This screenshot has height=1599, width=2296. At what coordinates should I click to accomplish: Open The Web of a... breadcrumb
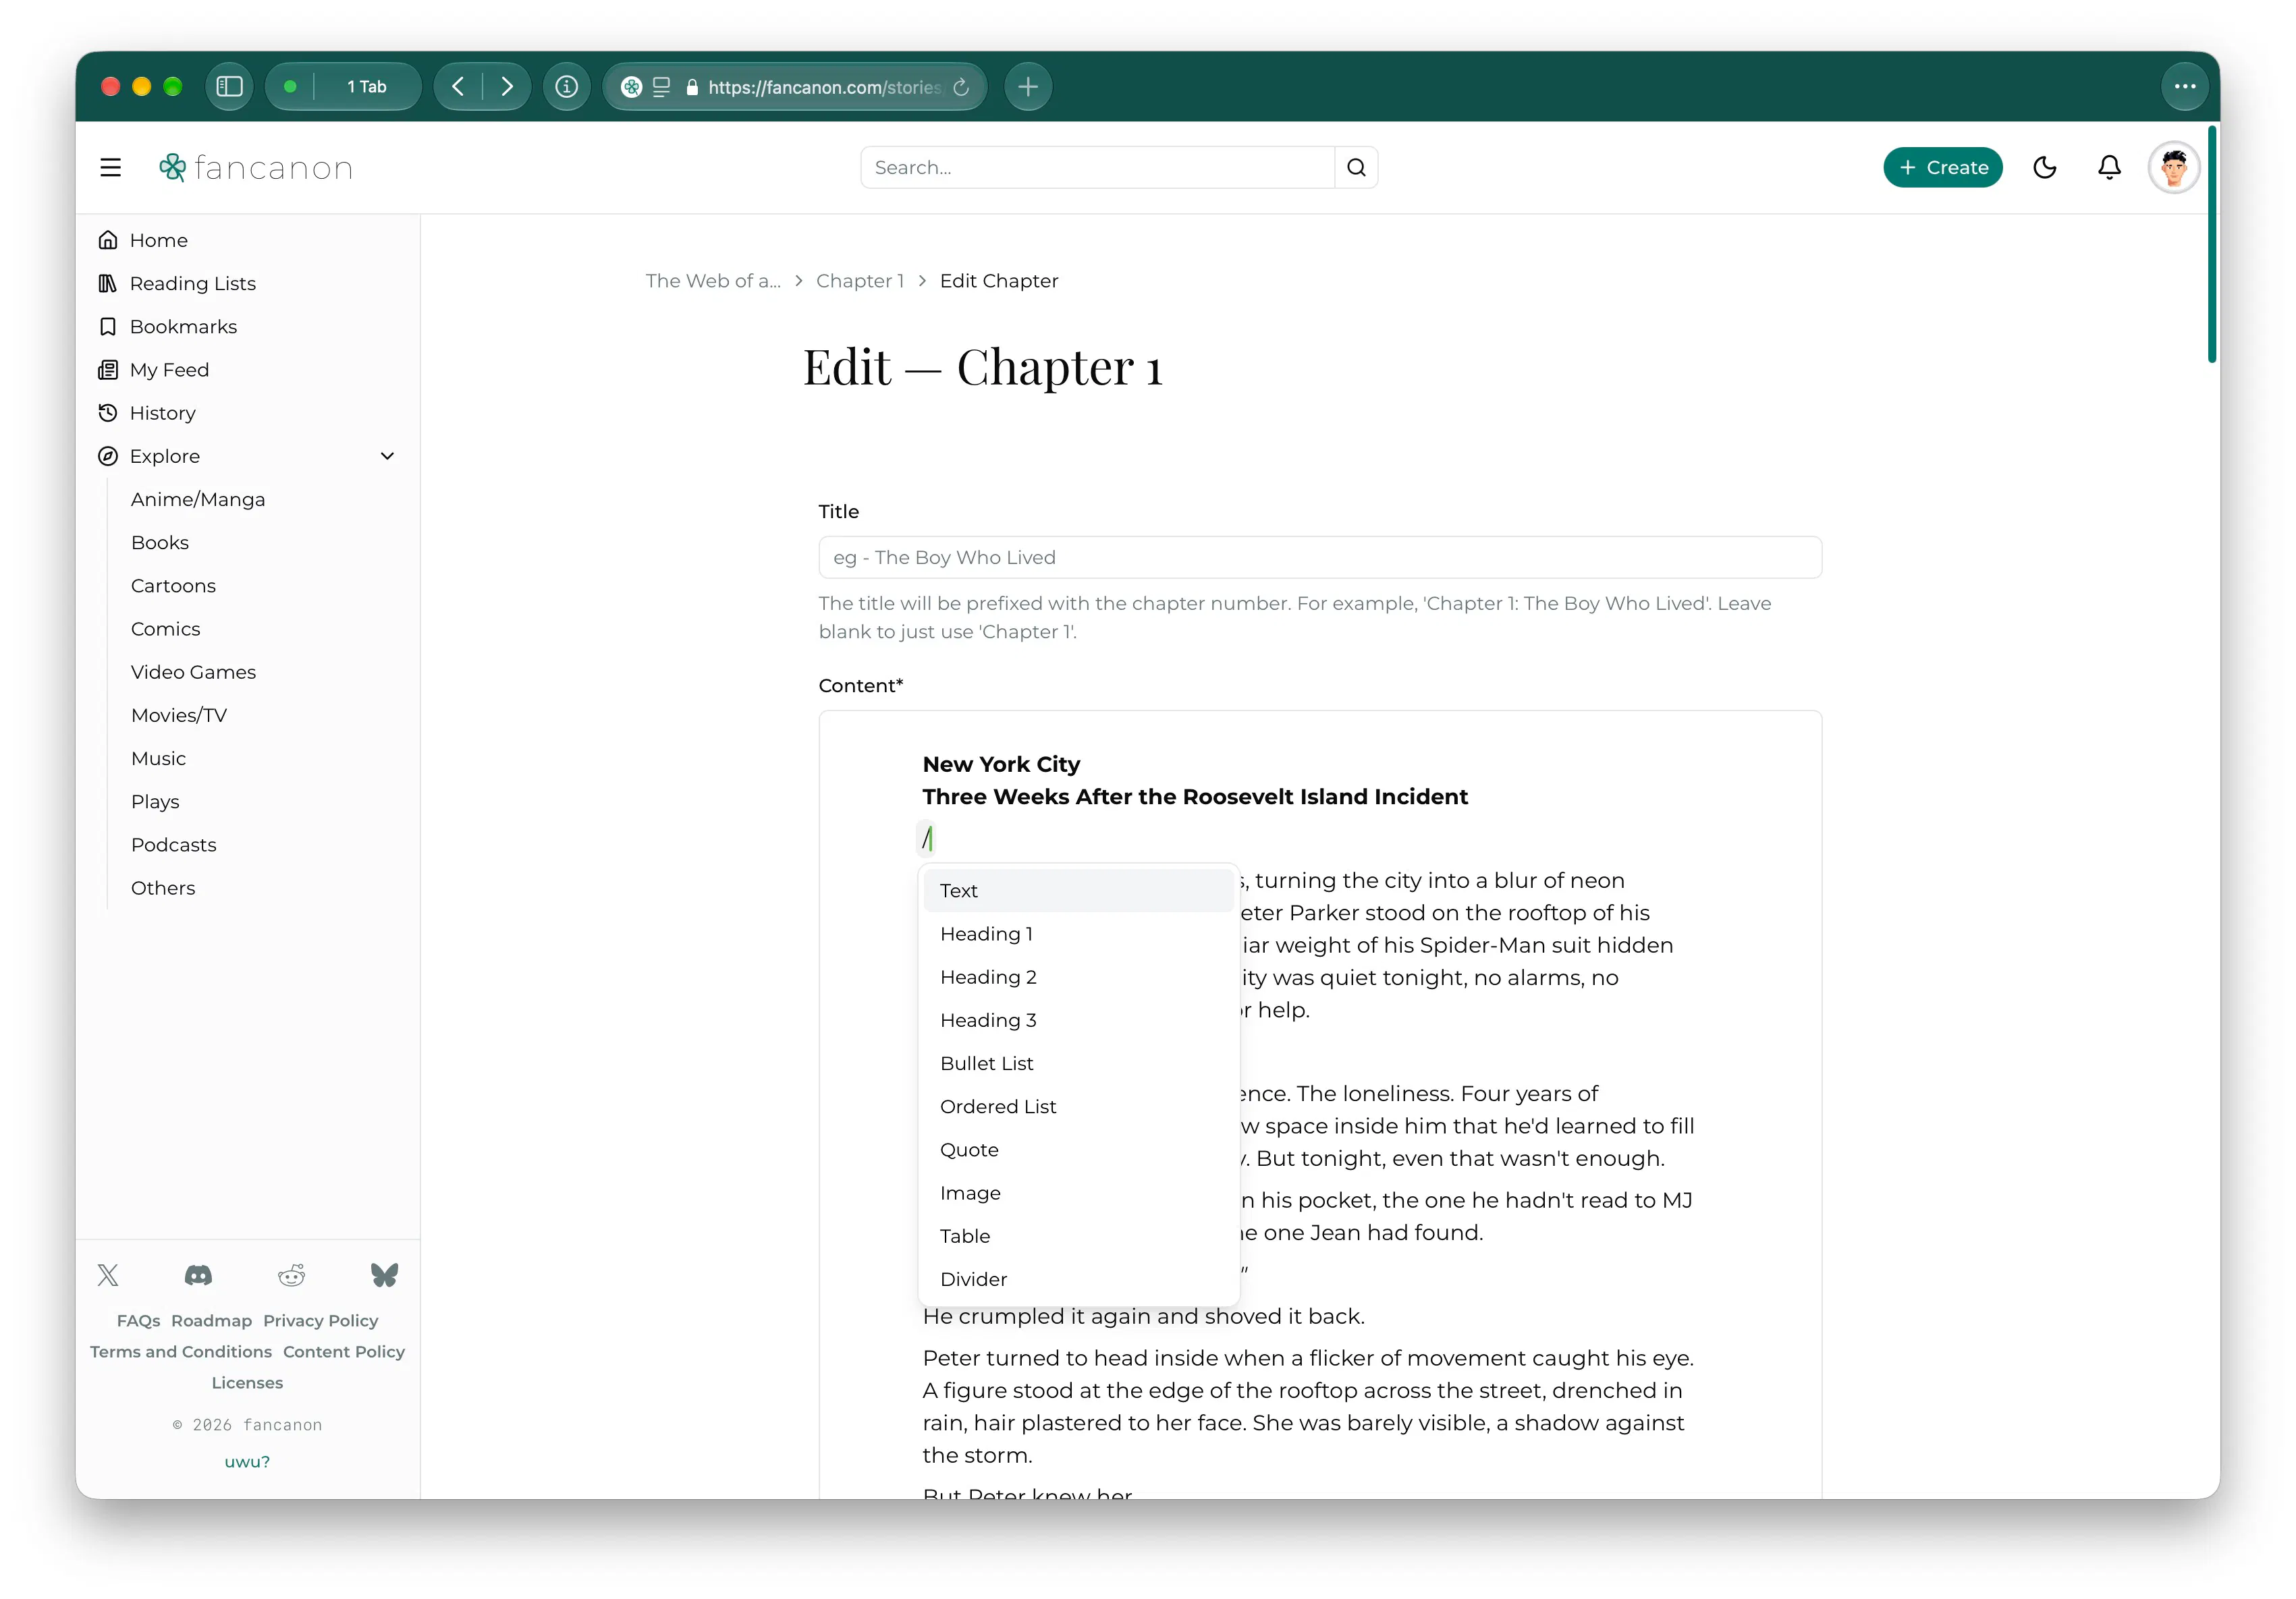(x=713, y=281)
